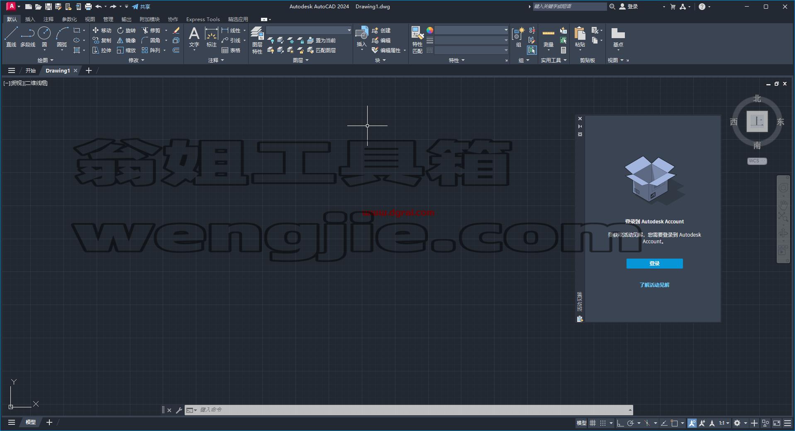Click 置为当前 layer button
795x431 pixels.
(x=322, y=40)
